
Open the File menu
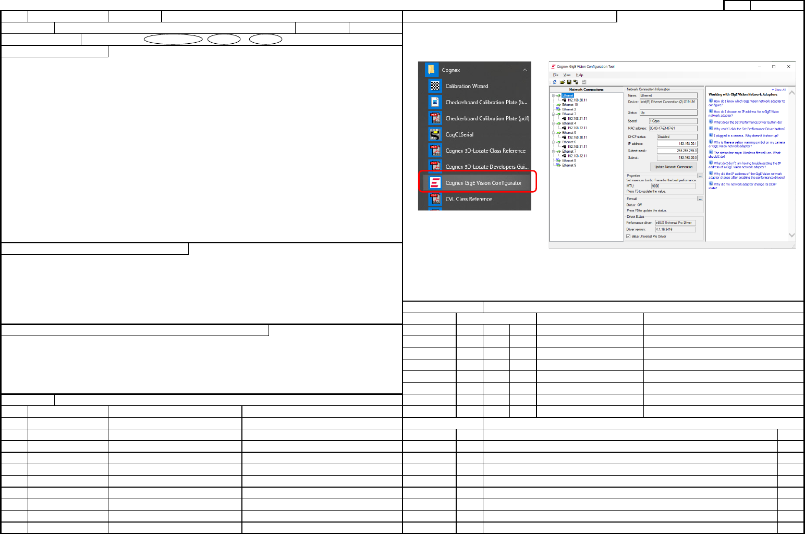[556, 75]
